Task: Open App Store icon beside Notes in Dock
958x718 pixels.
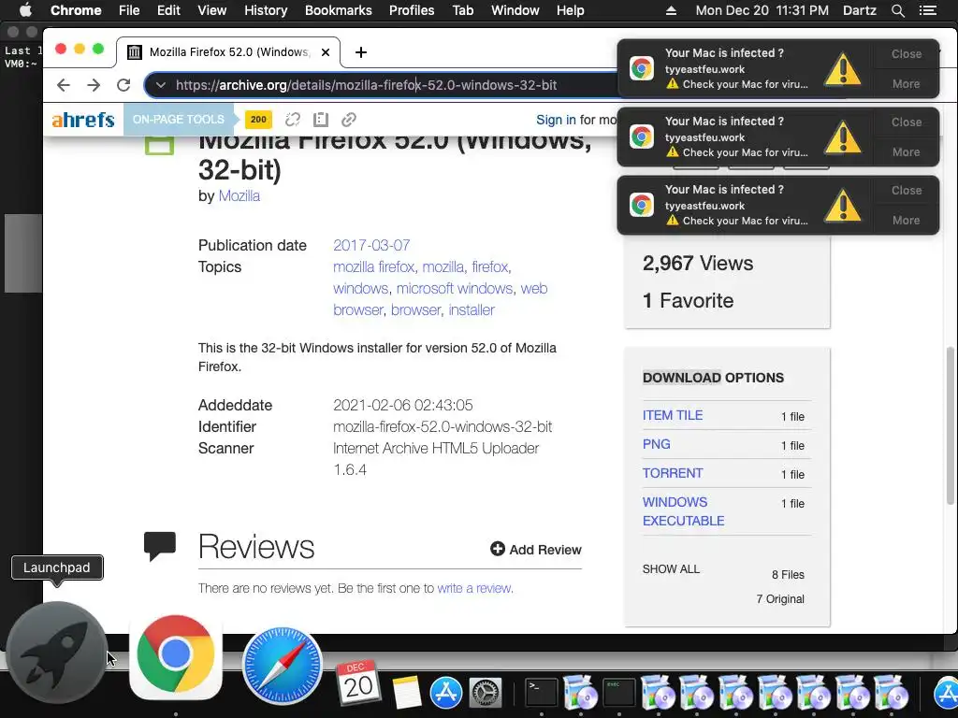Action: (446, 693)
